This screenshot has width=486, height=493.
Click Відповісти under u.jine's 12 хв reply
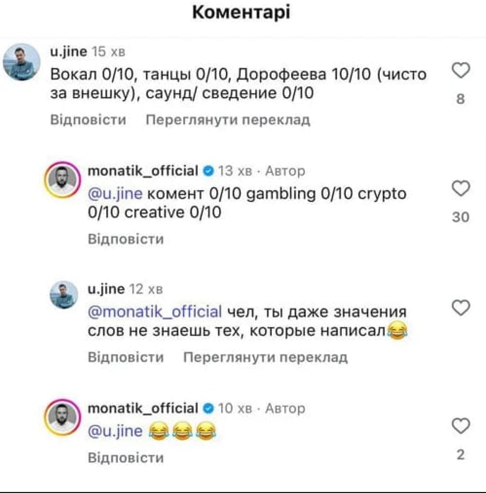tap(126, 357)
